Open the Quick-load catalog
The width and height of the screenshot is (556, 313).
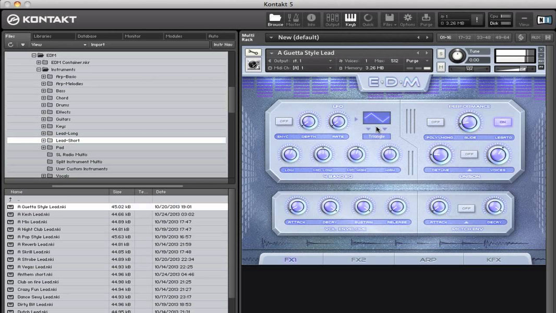pyautogui.click(x=368, y=19)
